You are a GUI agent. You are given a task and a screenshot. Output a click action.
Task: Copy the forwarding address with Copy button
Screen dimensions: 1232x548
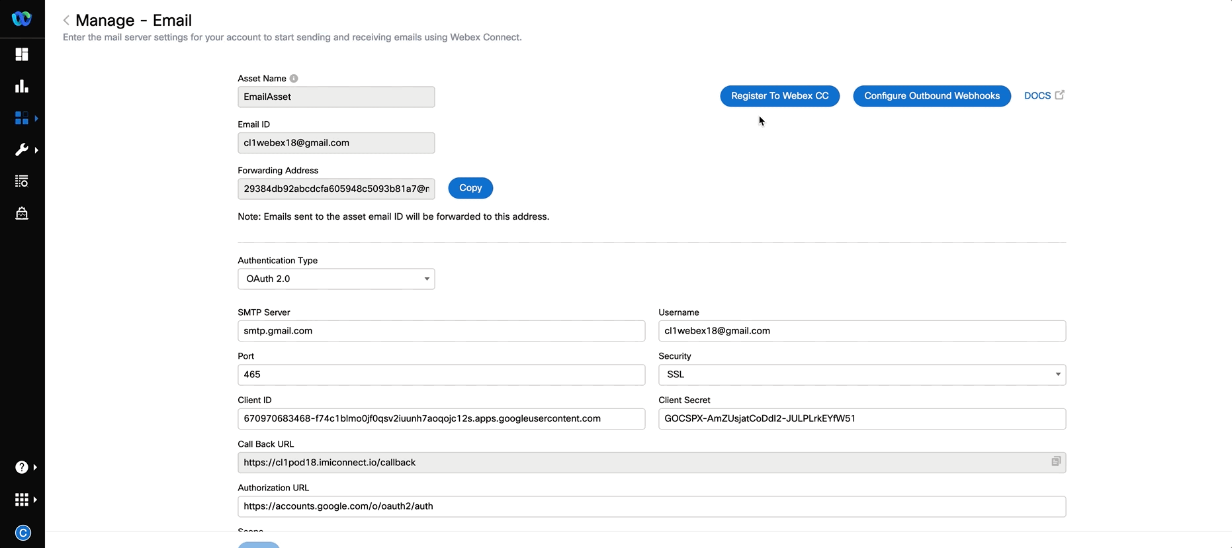click(x=470, y=188)
